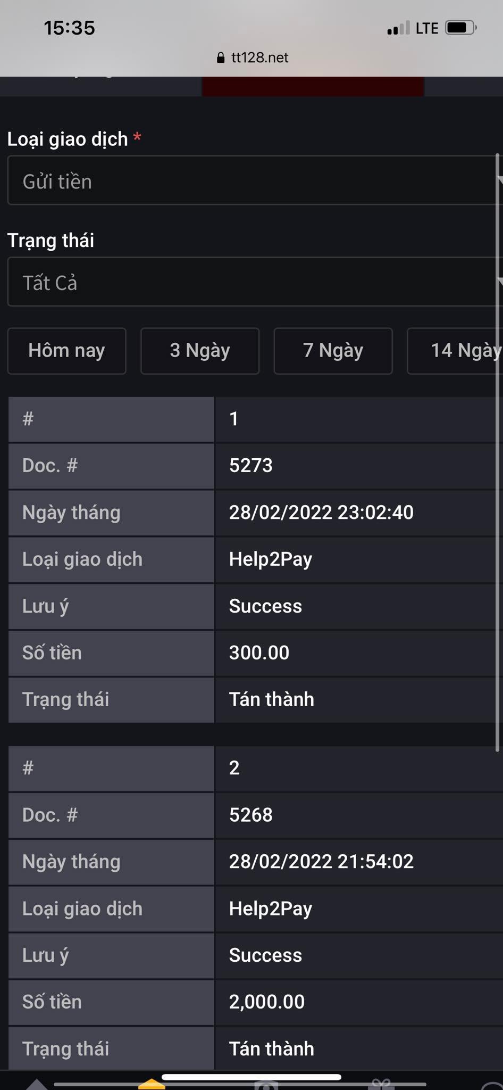
Task: Open the 'Tất Cả' status dropdown
Action: click(251, 282)
